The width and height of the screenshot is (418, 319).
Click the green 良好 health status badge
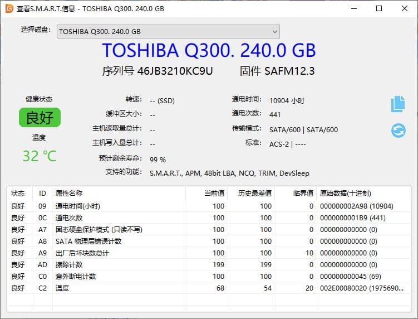point(40,117)
